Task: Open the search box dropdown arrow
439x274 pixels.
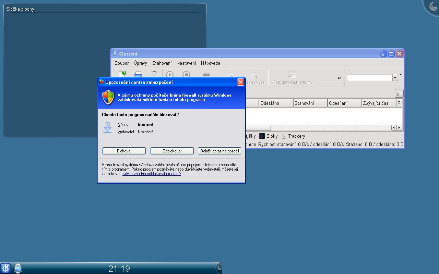Action: click(395, 78)
